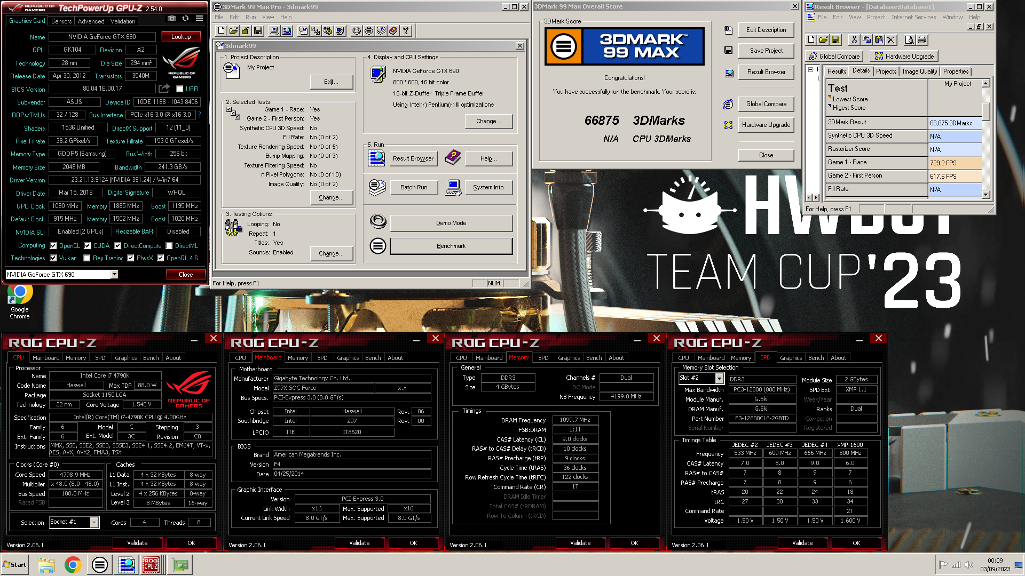This screenshot has height=576, width=1025.
Task: Click the Cut scissors icon in Result Browser
Action: click(x=854, y=39)
